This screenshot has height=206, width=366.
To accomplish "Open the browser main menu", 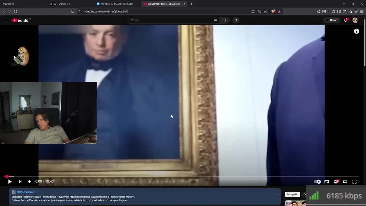I will [362, 11].
